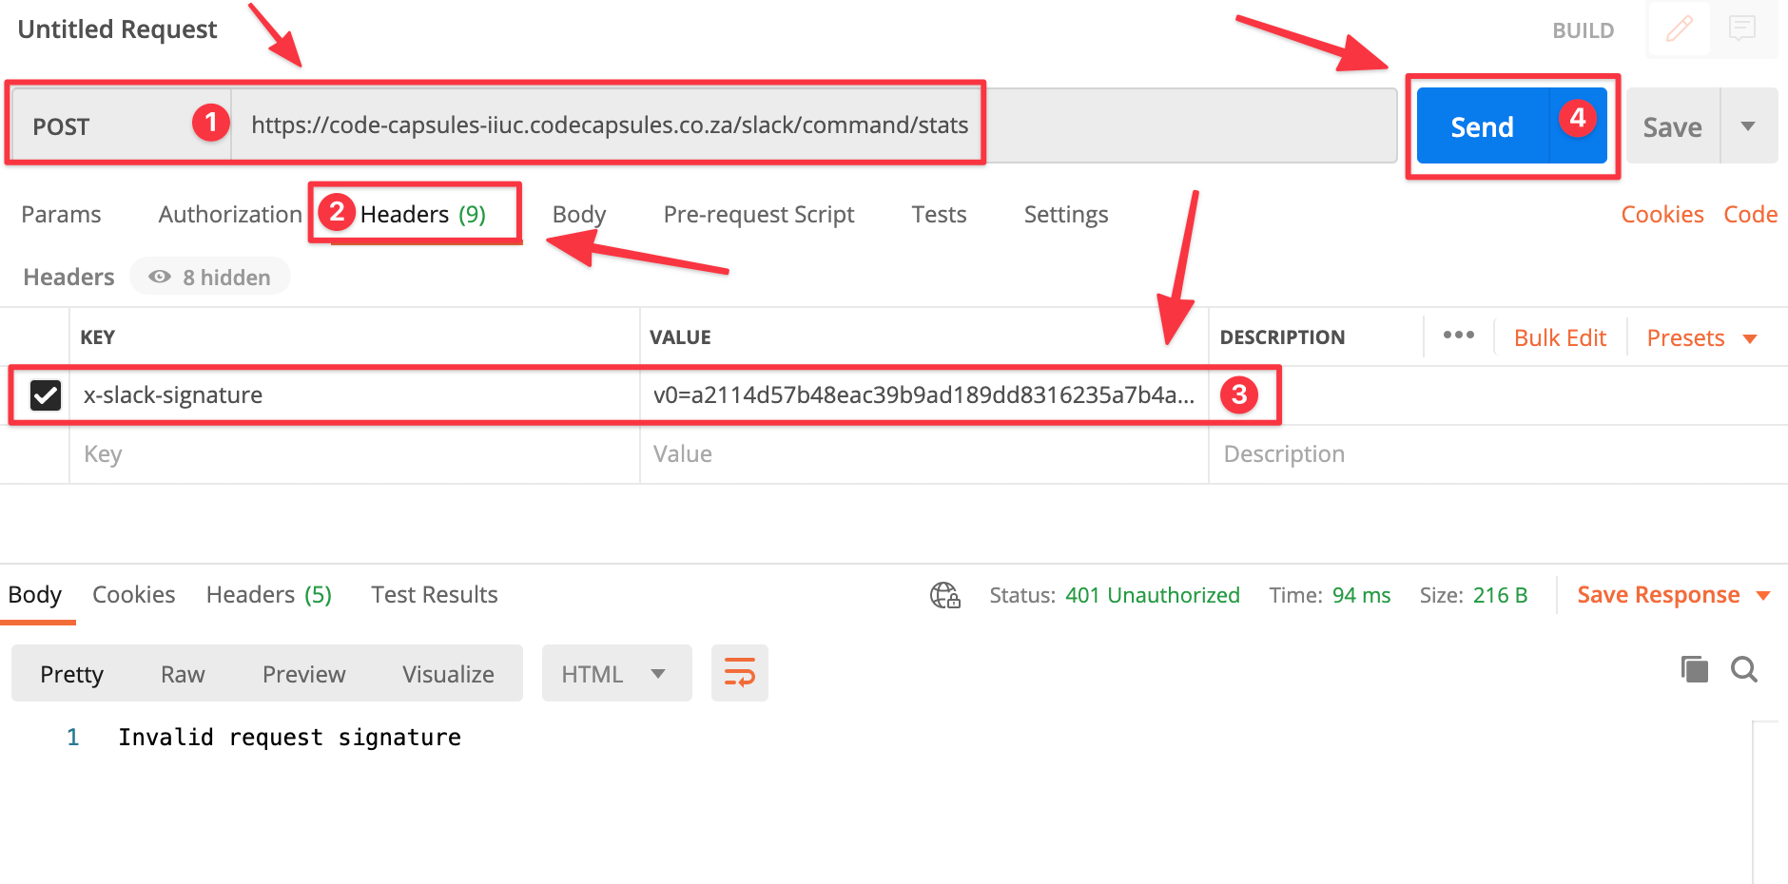Click the three-dots column options icon
Image resolution: width=1788 pixels, height=884 pixels.
(x=1458, y=336)
